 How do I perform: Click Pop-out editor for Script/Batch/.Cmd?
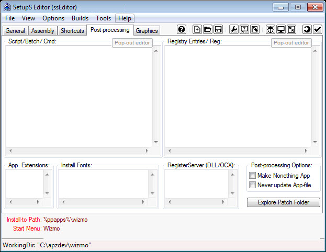click(x=132, y=43)
